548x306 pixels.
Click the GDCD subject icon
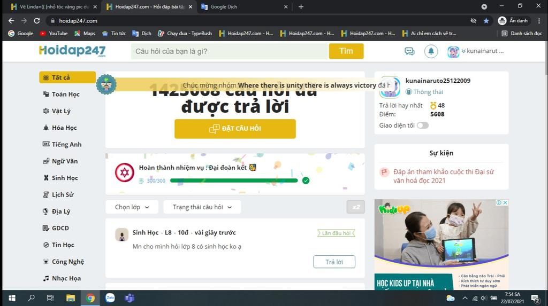[x=46, y=228]
